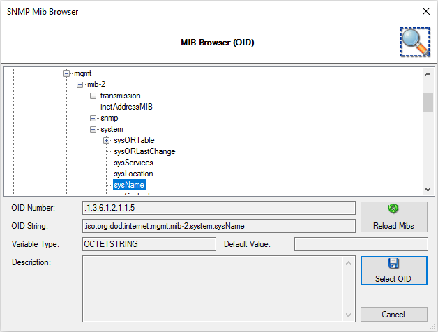Collapse the mib-2 tree node
The height and width of the screenshot is (332, 438).
pos(80,84)
